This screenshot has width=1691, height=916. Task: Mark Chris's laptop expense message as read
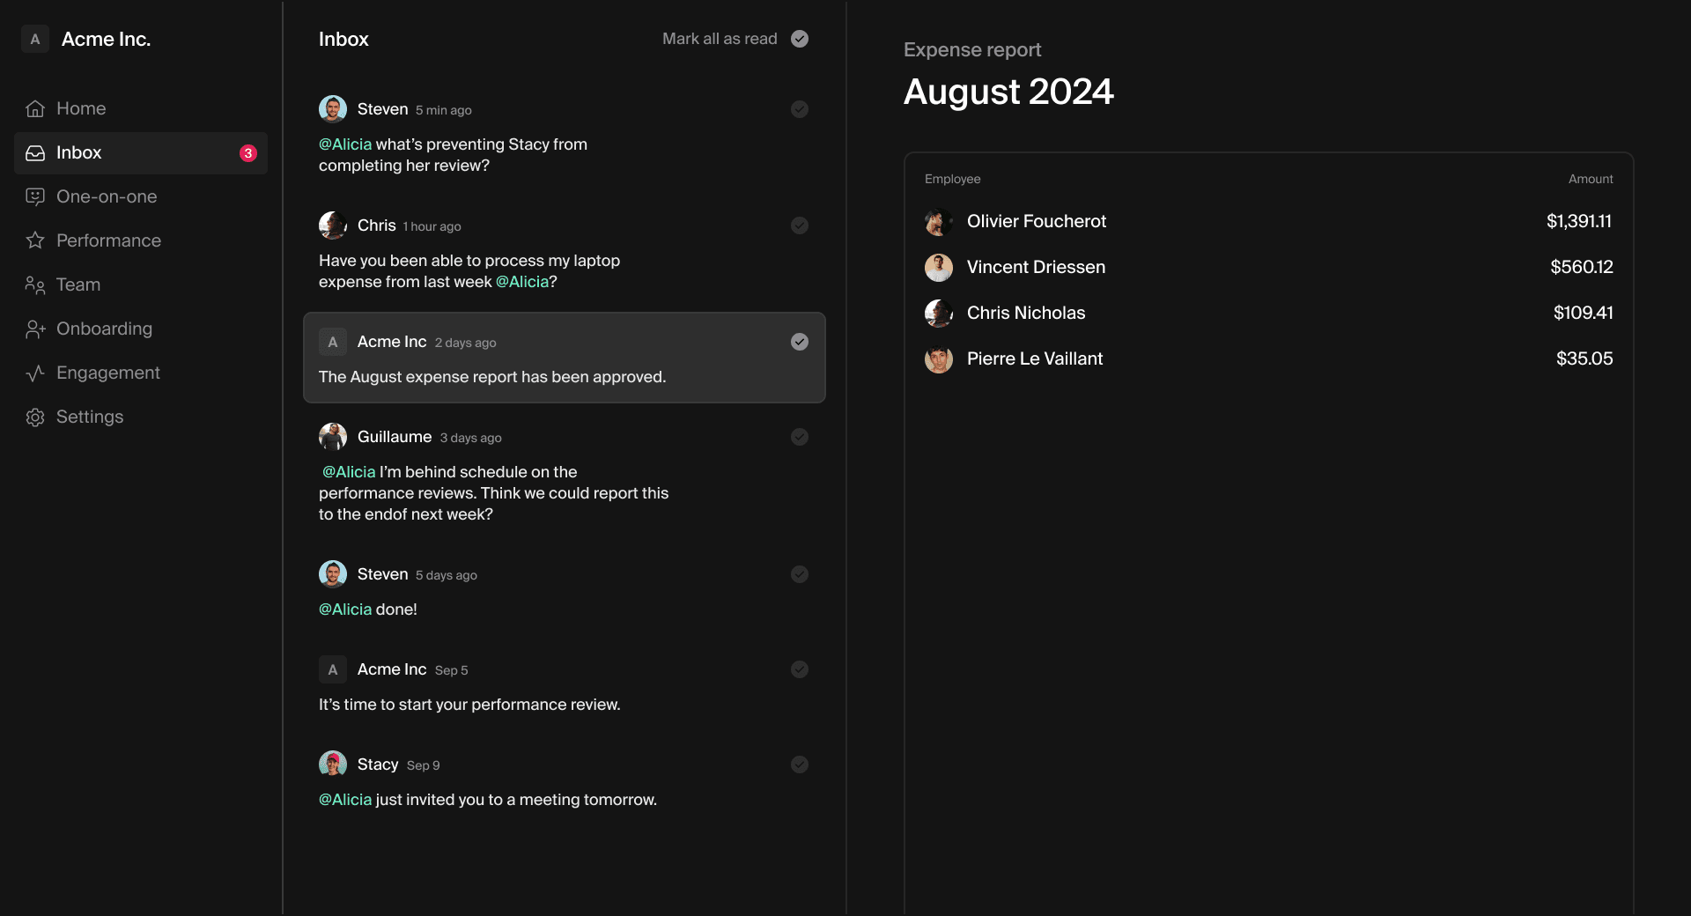(799, 225)
